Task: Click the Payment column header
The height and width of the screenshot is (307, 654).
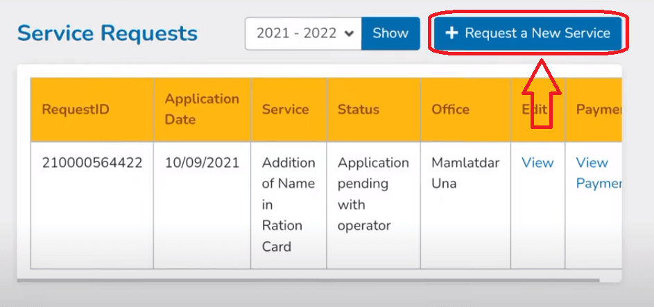Action: [598, 109]
